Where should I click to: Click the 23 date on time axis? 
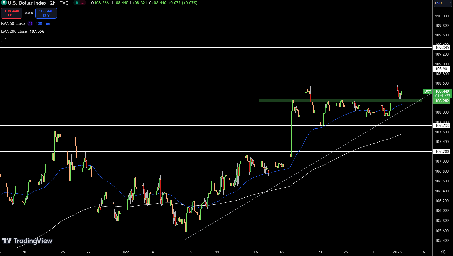coord(320,252)
